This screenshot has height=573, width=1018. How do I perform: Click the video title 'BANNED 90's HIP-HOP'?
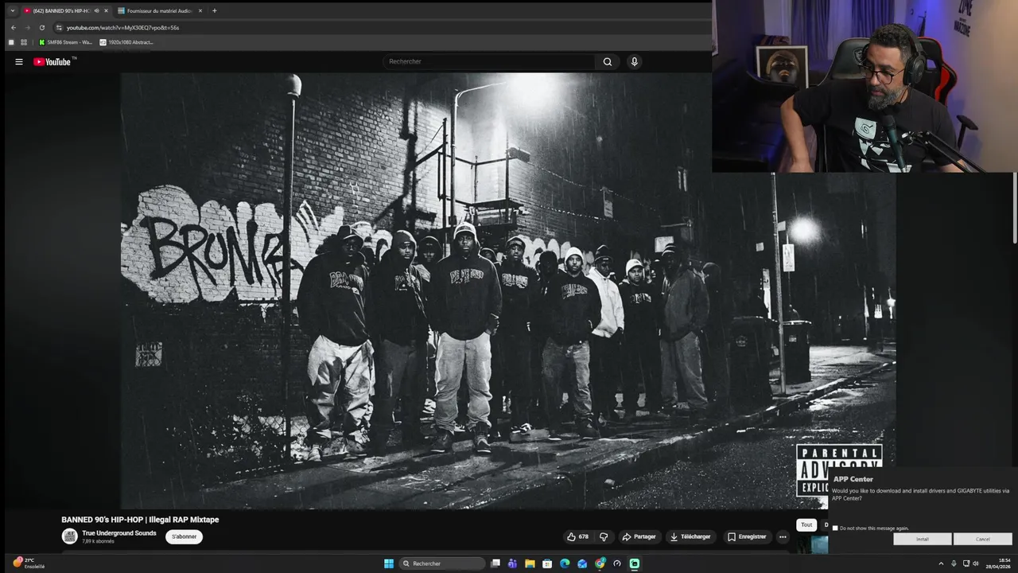(140, 520)
